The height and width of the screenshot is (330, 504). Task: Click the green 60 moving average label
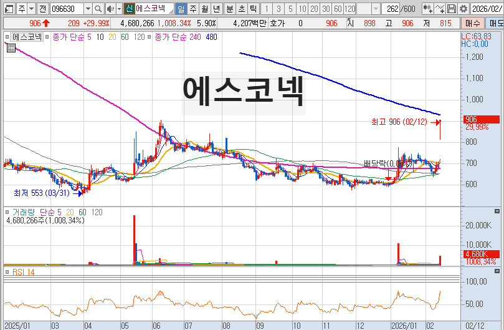[x=125, y=37]
